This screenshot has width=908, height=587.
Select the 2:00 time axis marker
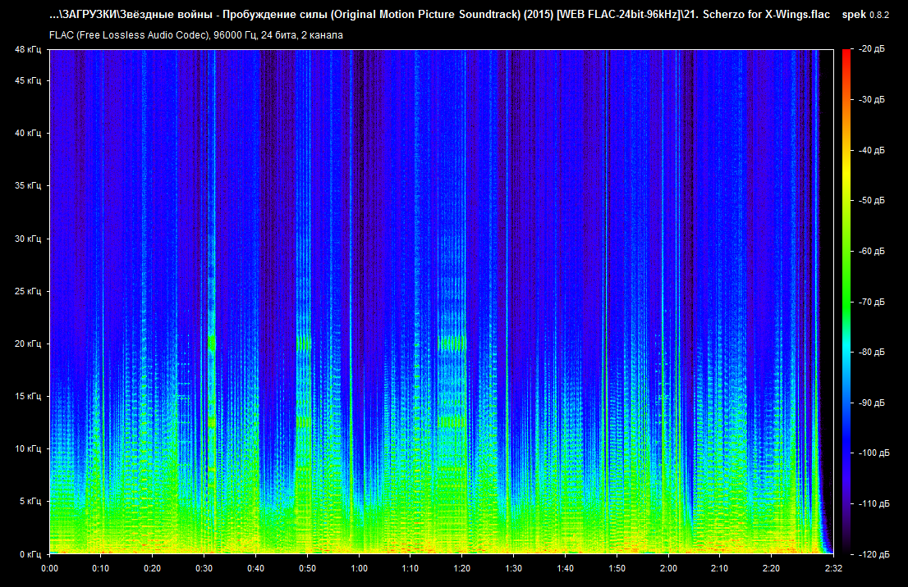(668, 568)
